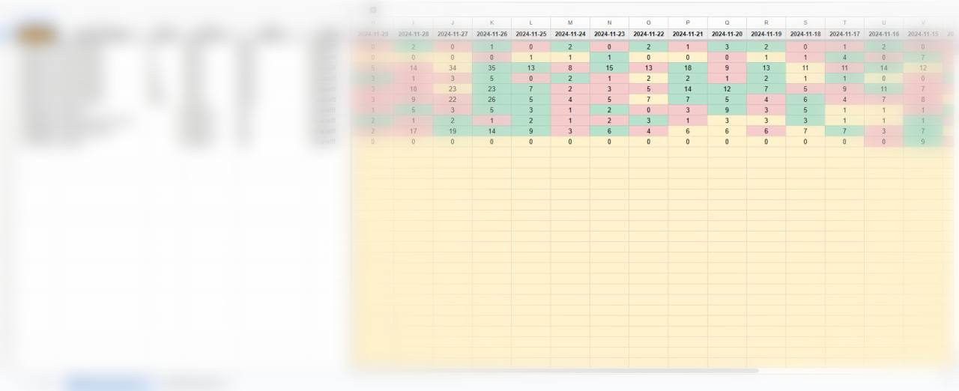
Task: Select the yellow cell containing 22
Action: point(453,99)
